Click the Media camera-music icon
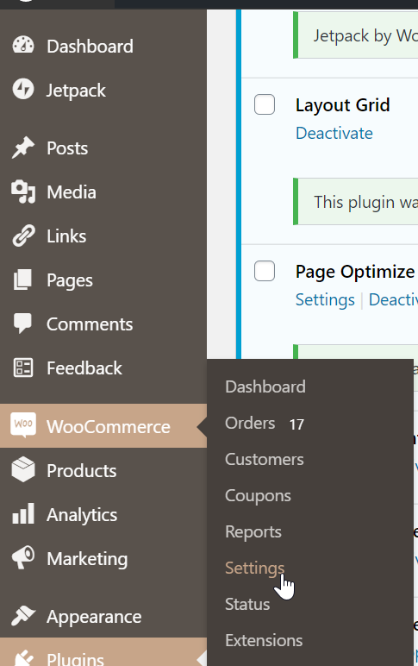418x666 pixels. [x=23, y=192]
